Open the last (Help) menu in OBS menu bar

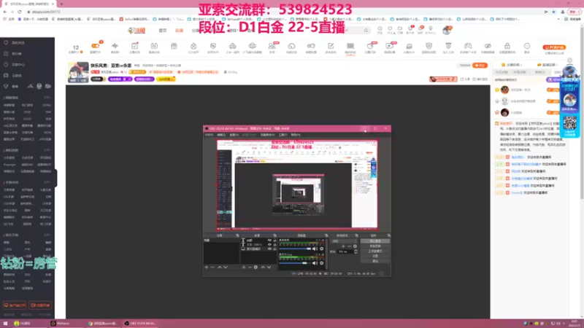[x=296, y=135]
